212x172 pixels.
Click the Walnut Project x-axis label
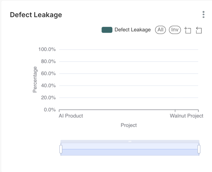(x=186, y=116)
